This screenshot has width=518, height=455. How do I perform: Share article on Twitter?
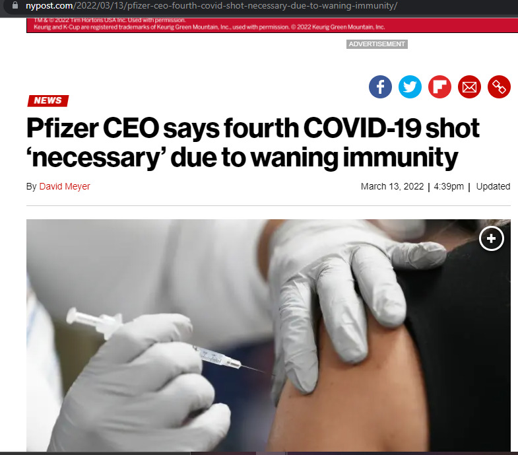pos(410,87)
